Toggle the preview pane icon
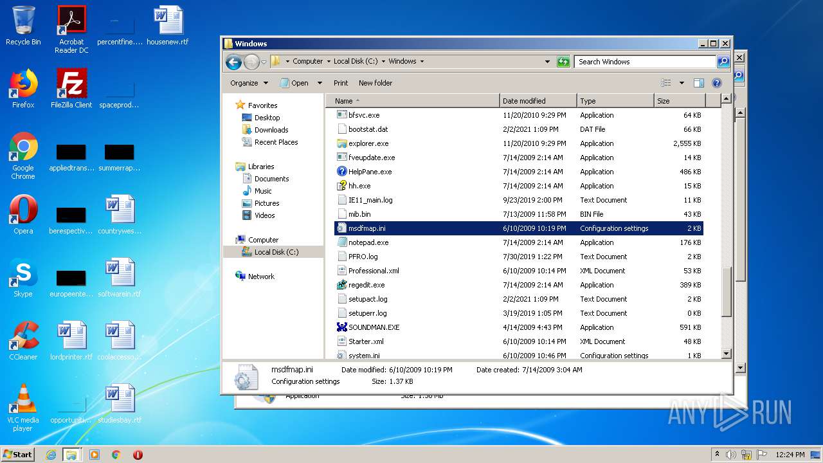823x463 pixels. point(699,83)
